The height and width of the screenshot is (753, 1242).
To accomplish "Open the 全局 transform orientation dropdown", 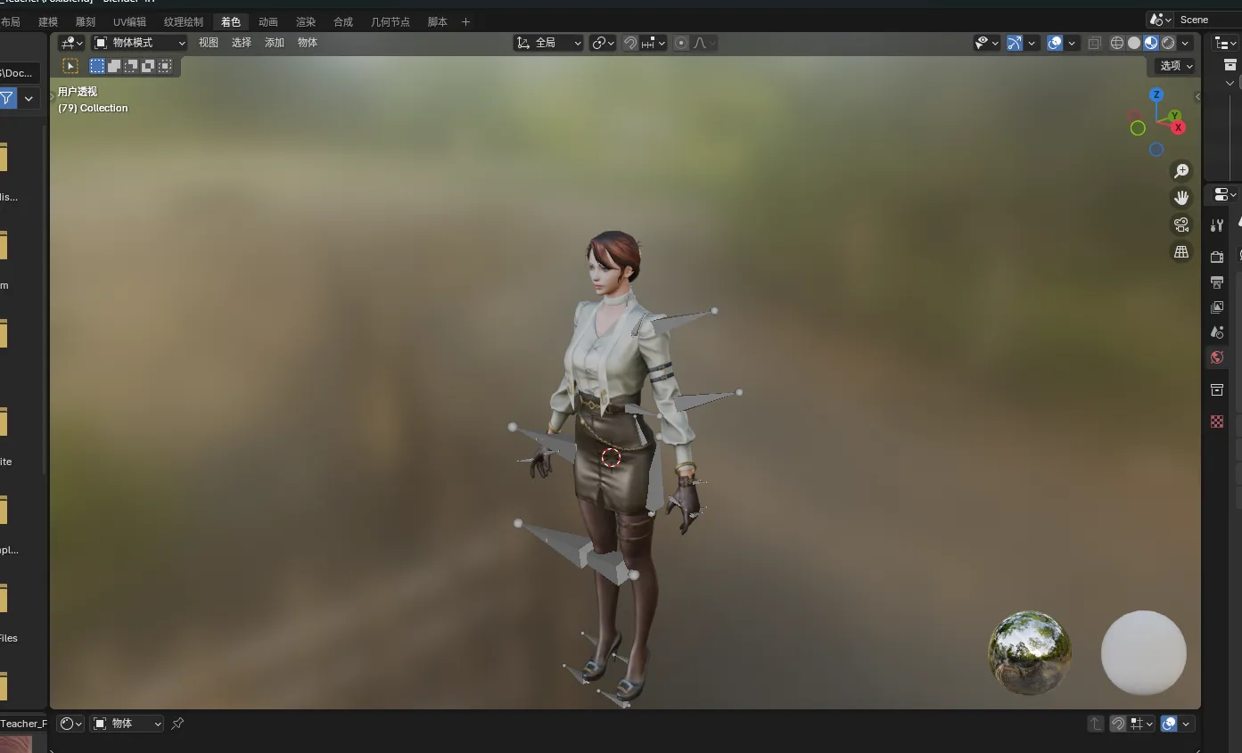I will 549,43.
